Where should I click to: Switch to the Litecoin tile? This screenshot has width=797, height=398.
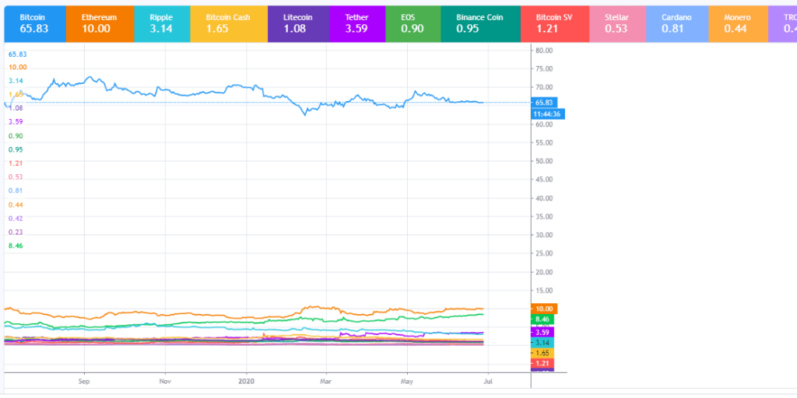pyautogui.click(x=298, y=24)
